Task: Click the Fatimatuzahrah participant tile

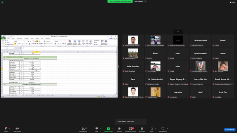Action: coord(200,41)
